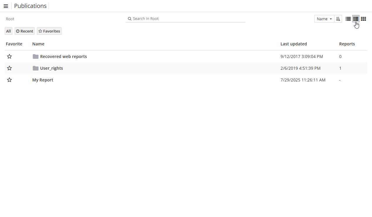
Task: Filter list by Favorites
Action: pyautogui.click(x=49, y=31)
